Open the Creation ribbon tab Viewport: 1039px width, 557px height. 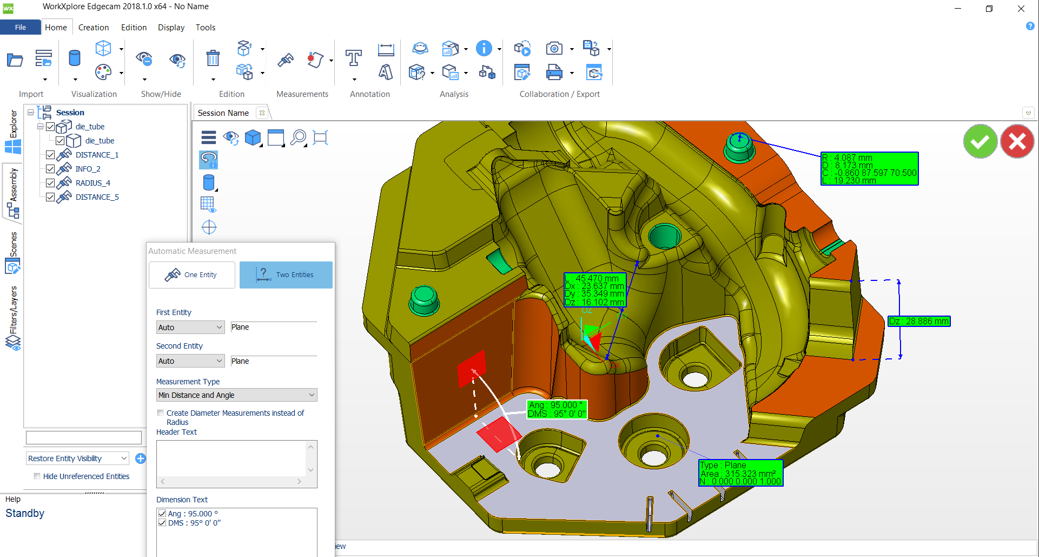[x=93, y=28]
